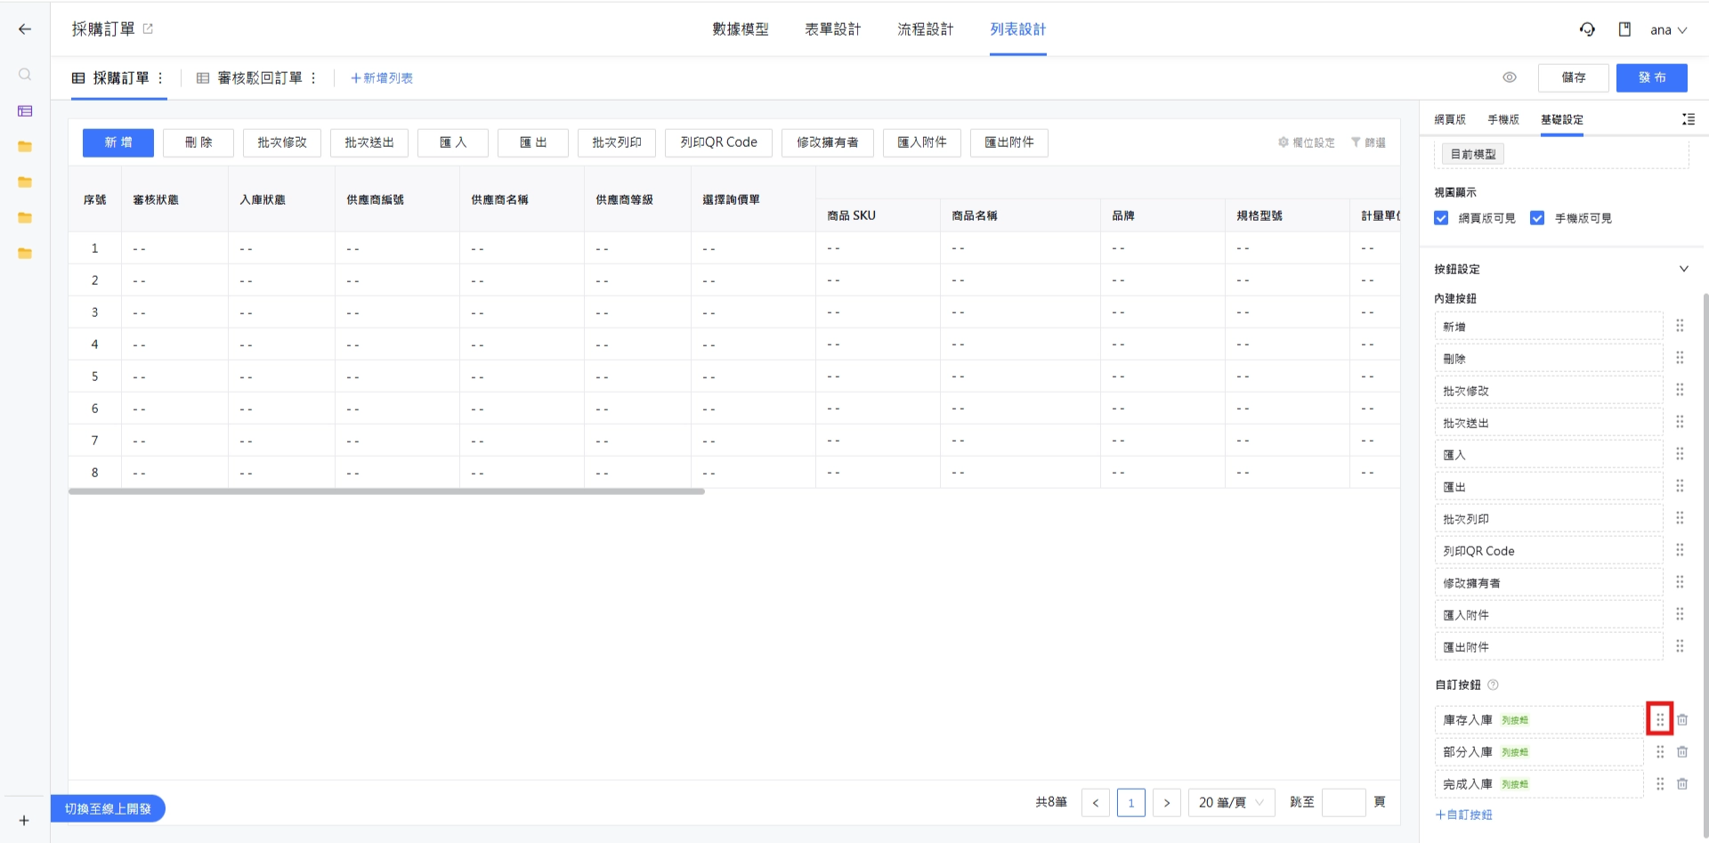Image resolution: width=1709 pixels, height=843 pixels.
Task: Click 切換至線上開發 button
Action: pos(108,808)
